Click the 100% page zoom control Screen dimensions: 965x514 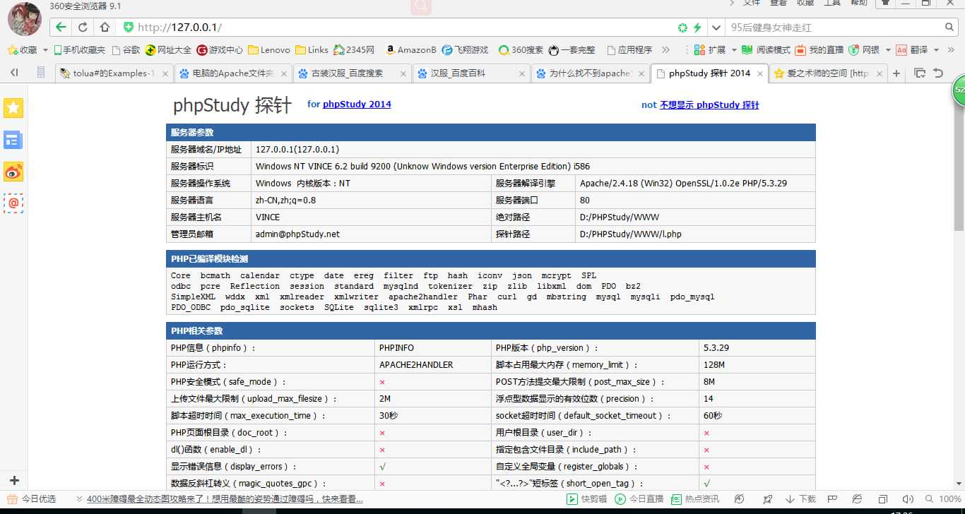942,499
